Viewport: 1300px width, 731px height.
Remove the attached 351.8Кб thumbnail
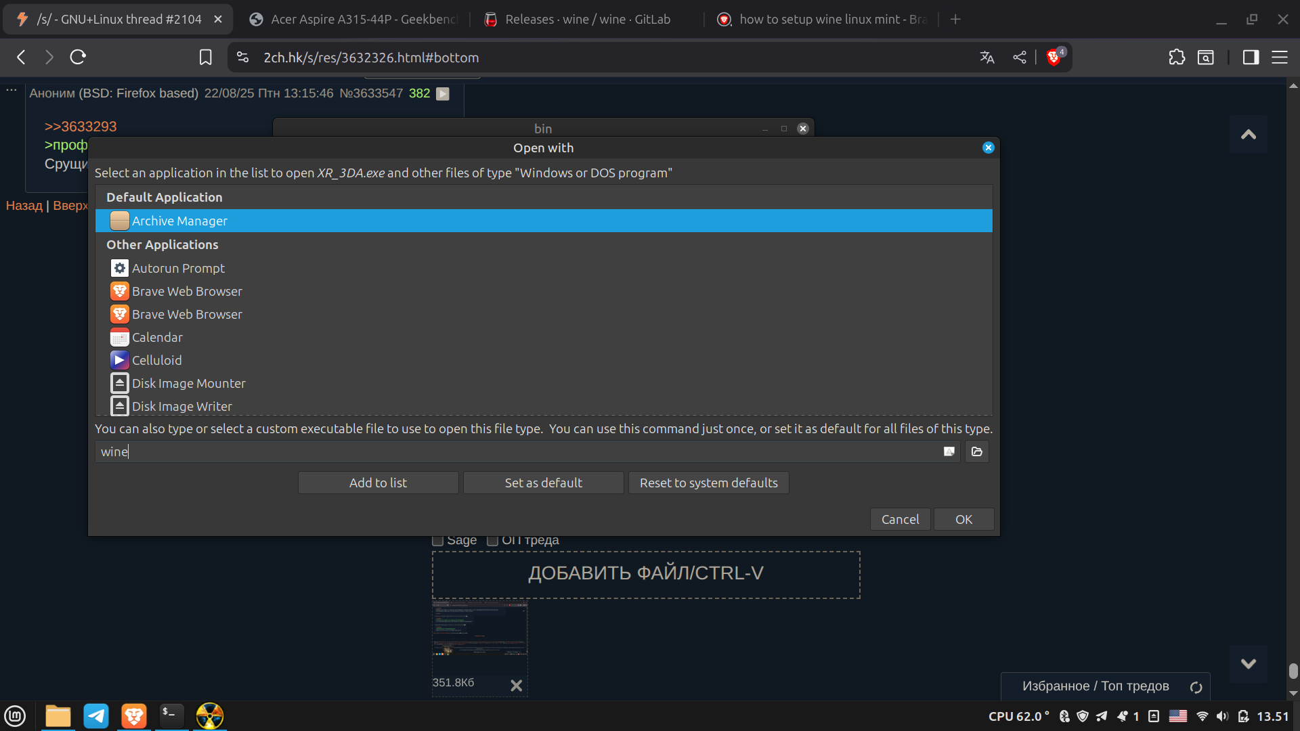(516, 685)
